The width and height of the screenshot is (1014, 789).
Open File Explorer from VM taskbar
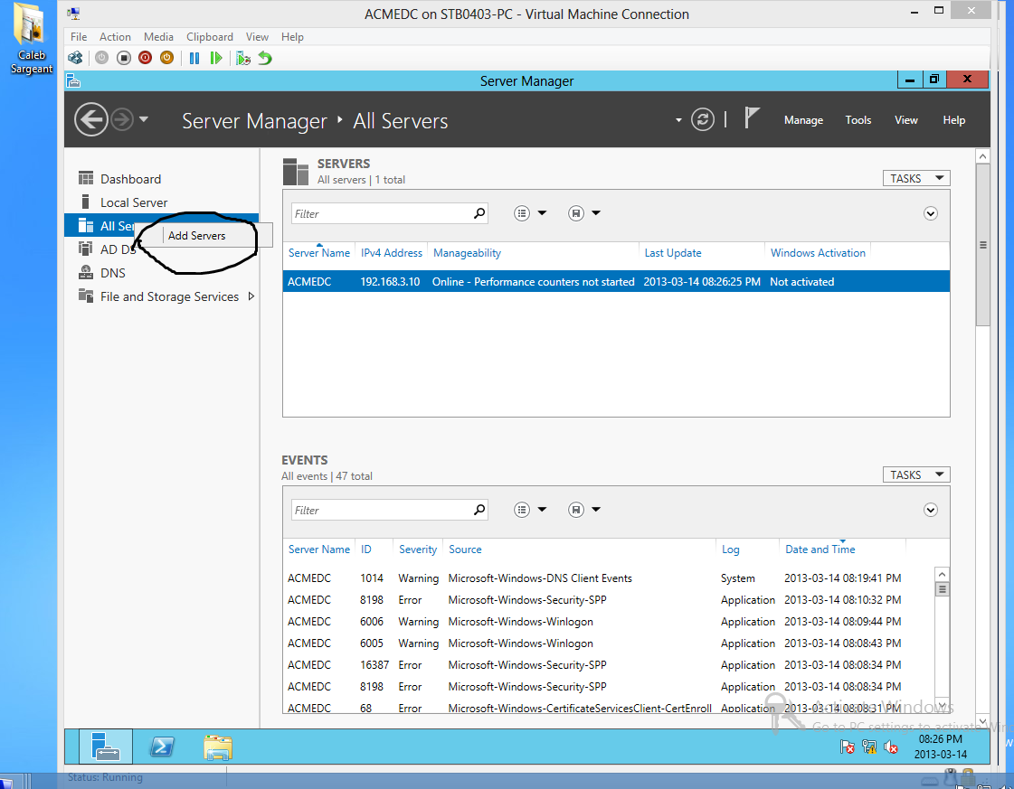click(x=218, y=747)
